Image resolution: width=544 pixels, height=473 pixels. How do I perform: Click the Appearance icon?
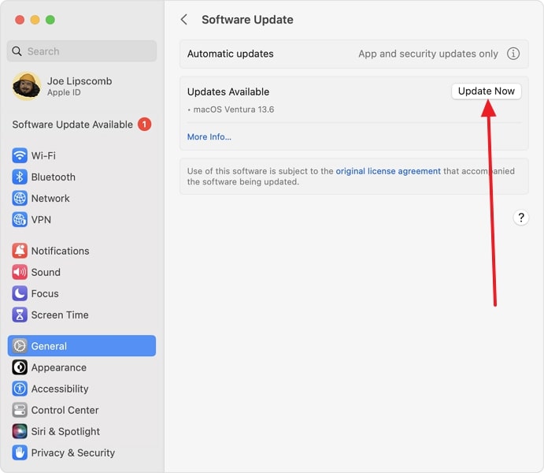(20, 367)
